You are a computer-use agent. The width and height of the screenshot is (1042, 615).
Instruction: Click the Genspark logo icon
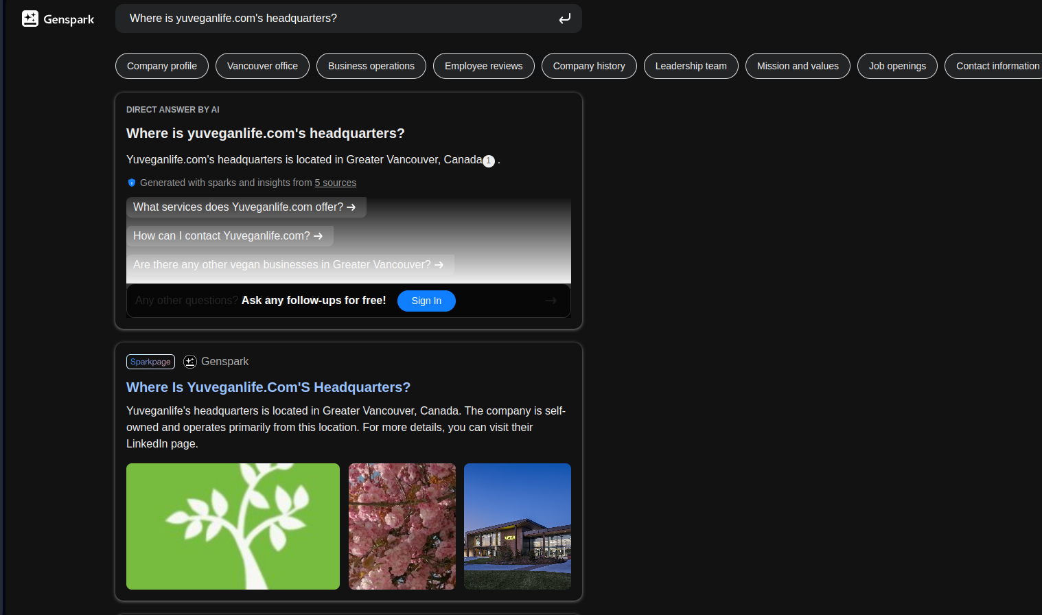coord(30,19)
